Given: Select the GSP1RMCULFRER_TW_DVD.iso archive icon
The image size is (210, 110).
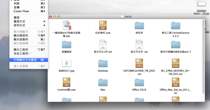Looking at the screenshot, I should coord(139,63).
